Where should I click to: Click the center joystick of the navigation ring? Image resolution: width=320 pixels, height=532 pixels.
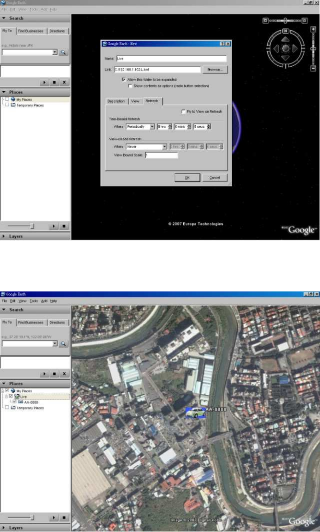pyautogui.click(x=285, y=48)
